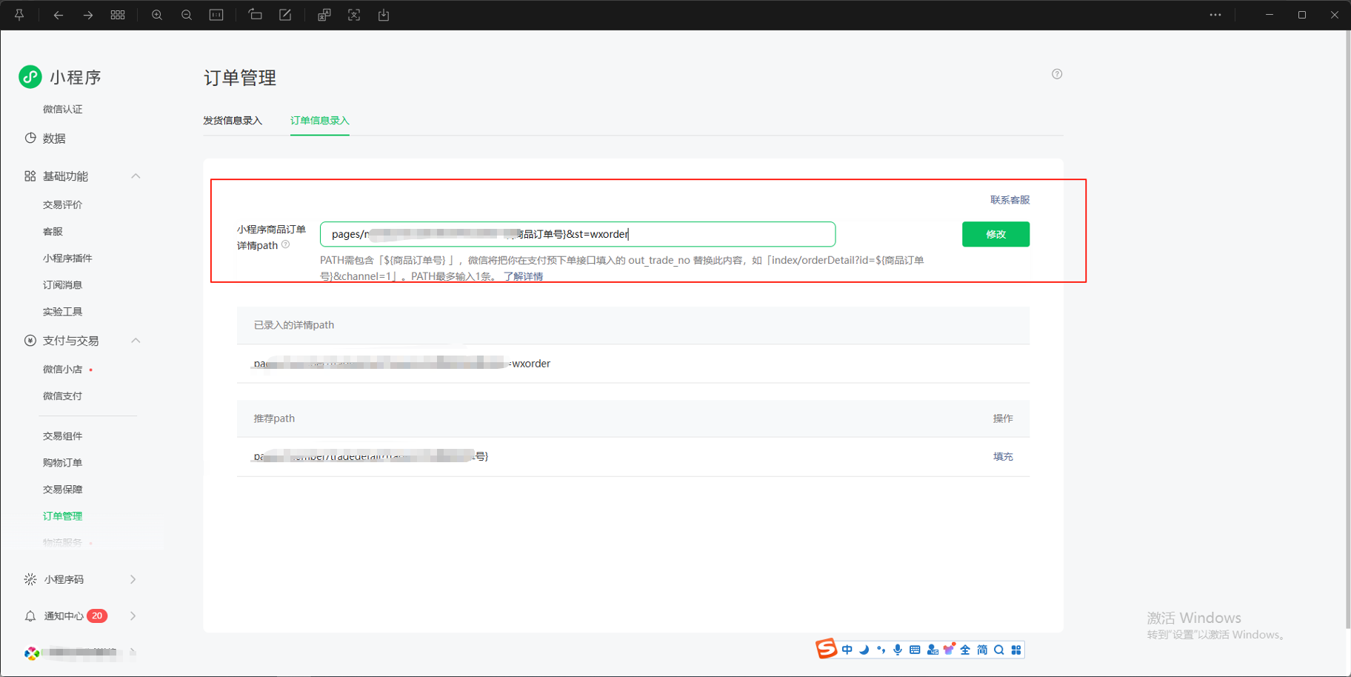Screen dimensions: 1351x677
Task: Open the edit/annotate image tool
Action: 285,15
